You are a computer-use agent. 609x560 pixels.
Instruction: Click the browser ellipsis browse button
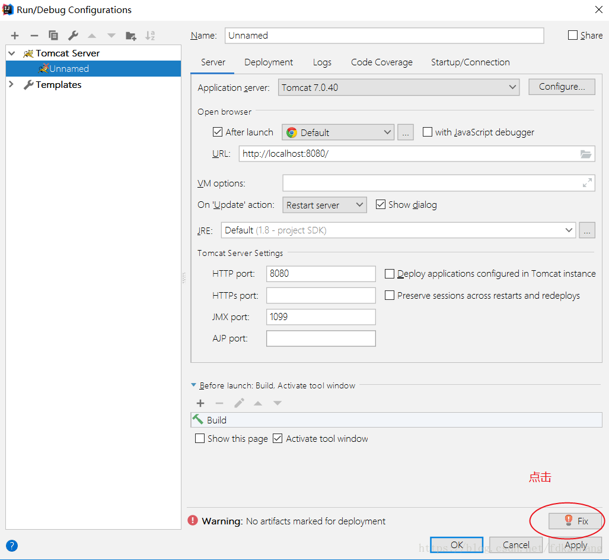[x=406, y=132]
